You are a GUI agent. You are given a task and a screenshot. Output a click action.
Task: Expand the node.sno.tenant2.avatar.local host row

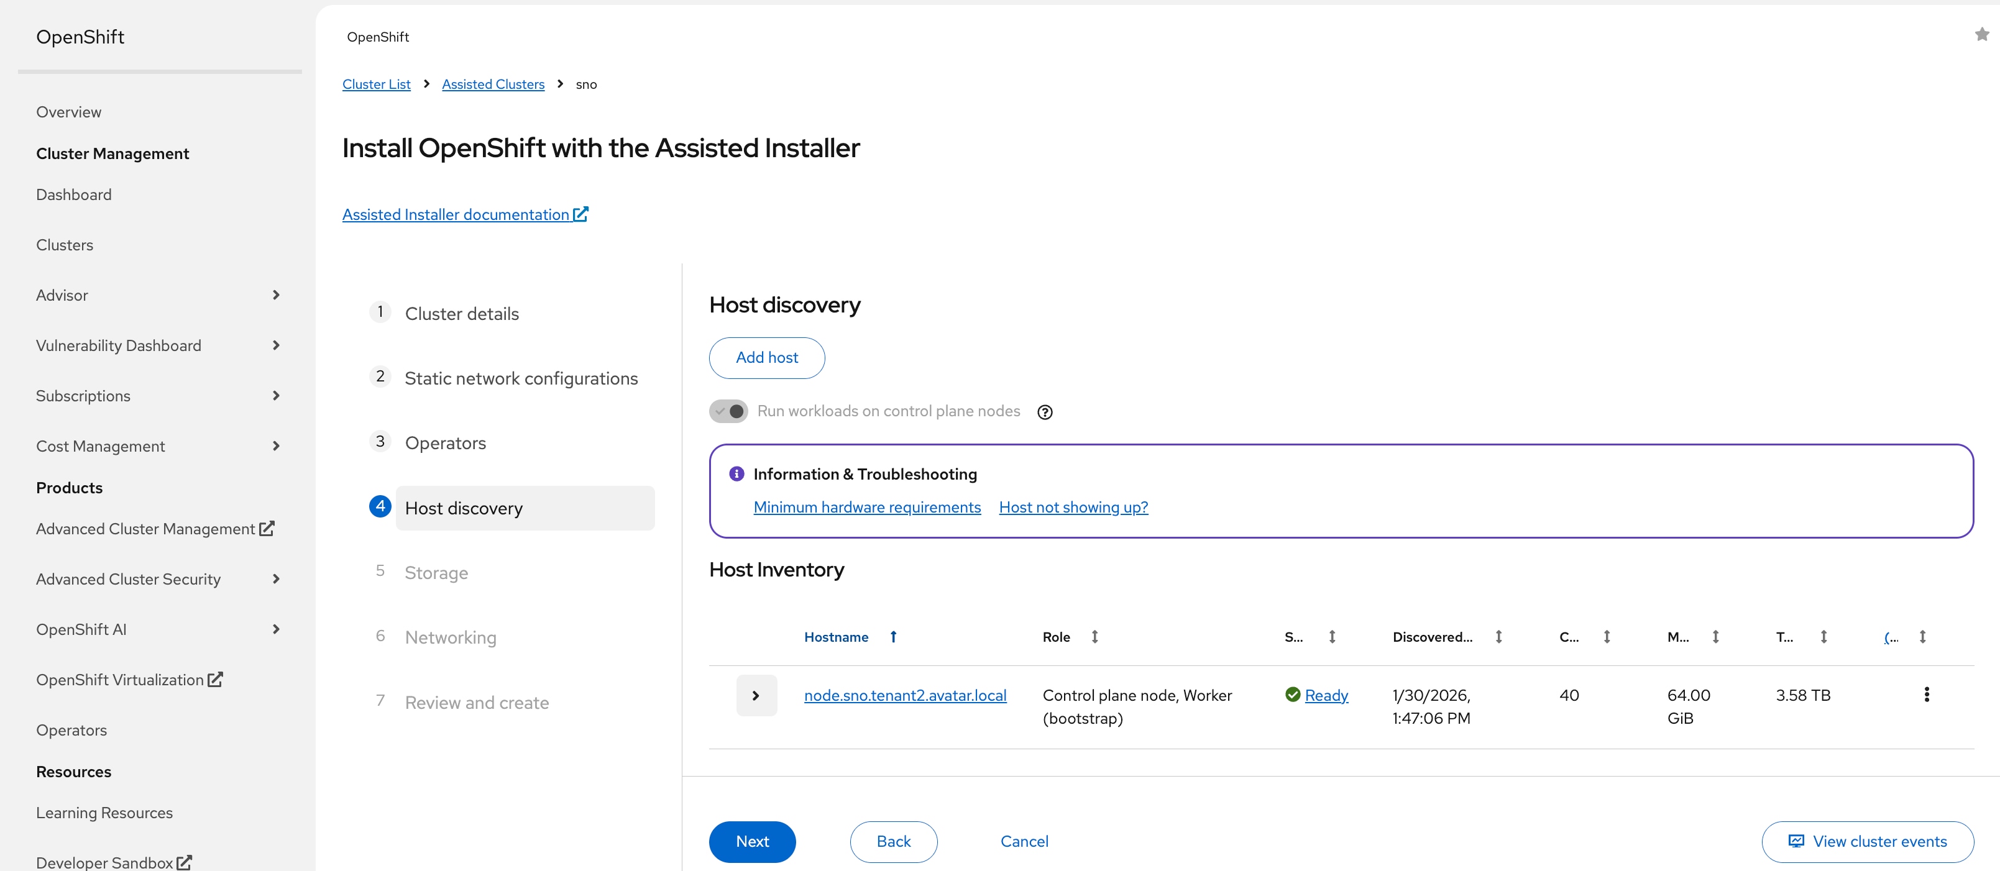click(756, 696)
